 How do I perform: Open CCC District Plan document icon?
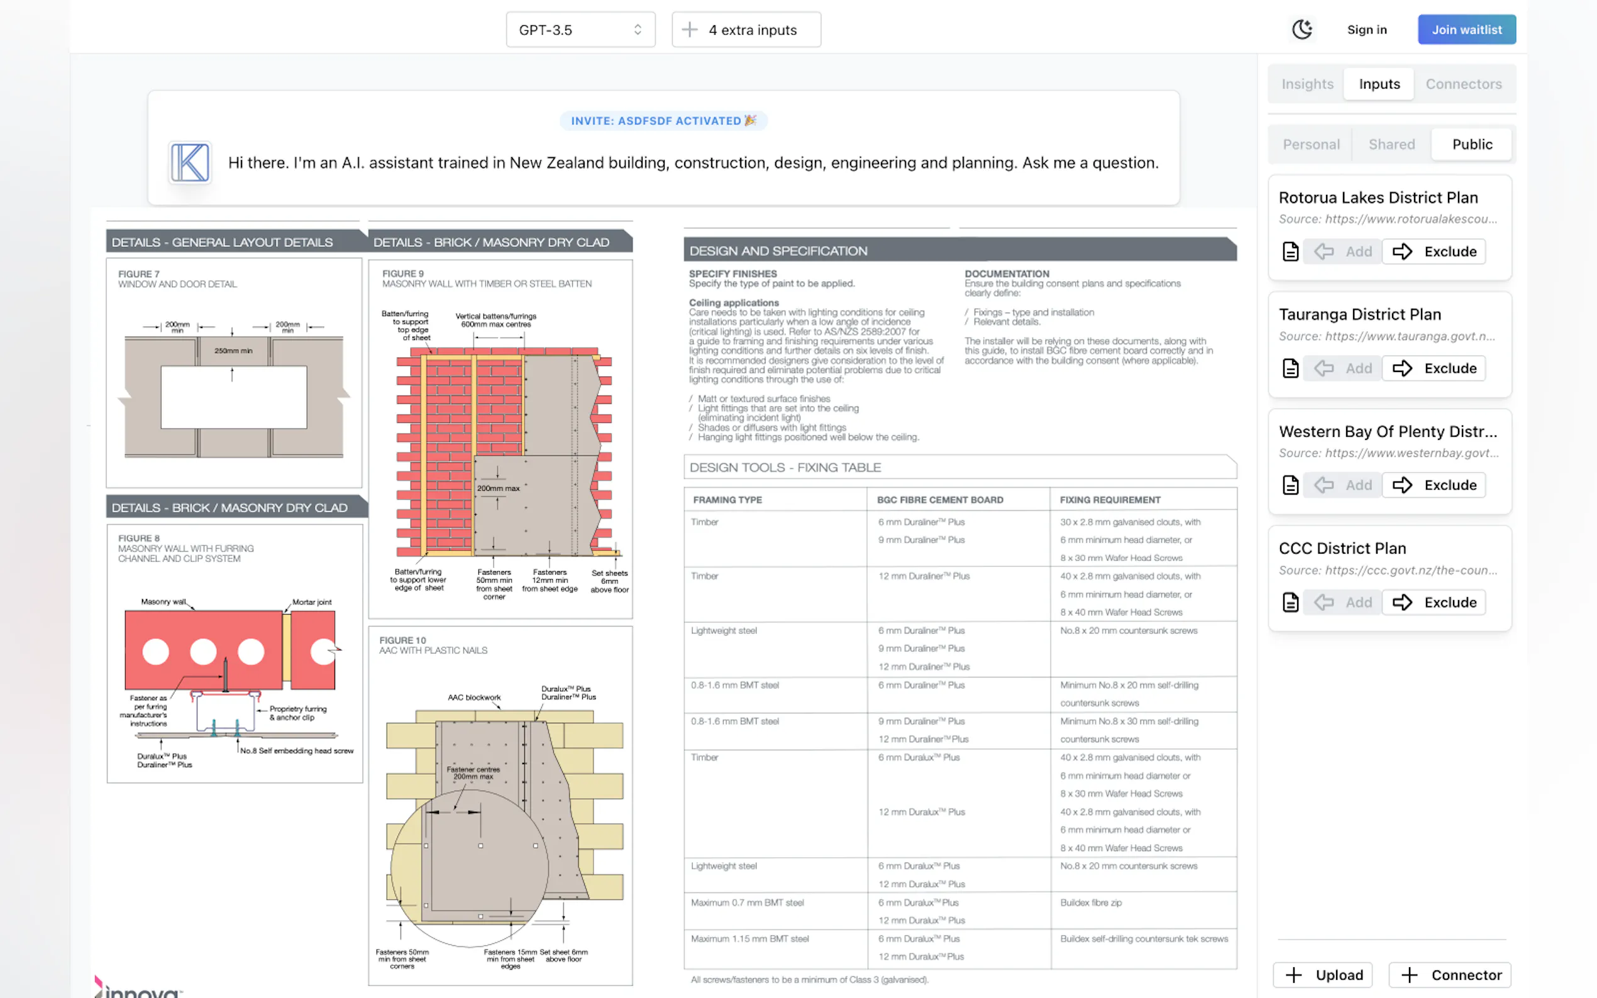point(1290,602)
